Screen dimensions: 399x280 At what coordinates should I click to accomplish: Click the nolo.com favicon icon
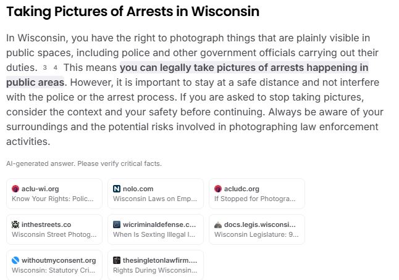click(117, 189)
